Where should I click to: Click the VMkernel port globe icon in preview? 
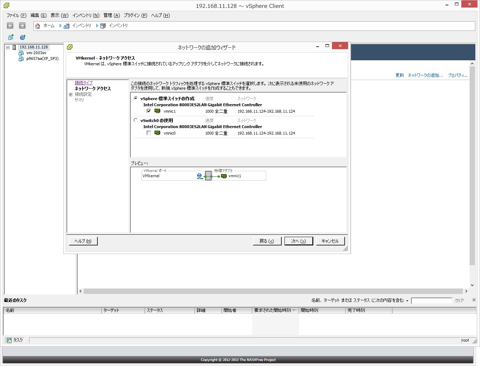200,176
